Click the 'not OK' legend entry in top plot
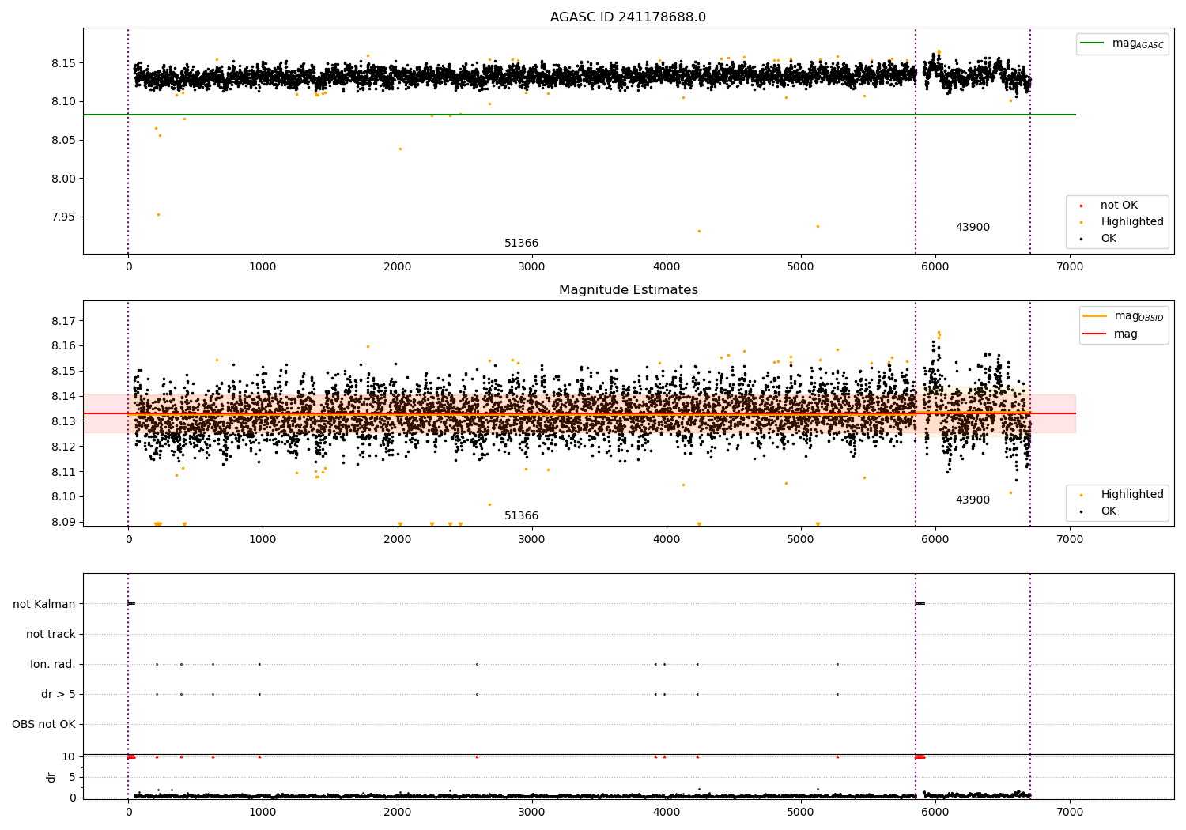This screenshot has height=830, width=1186. [1119, 206]
